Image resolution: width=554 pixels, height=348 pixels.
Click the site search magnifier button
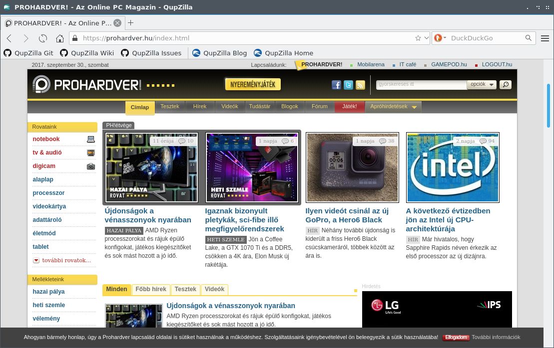click(505, 85)
